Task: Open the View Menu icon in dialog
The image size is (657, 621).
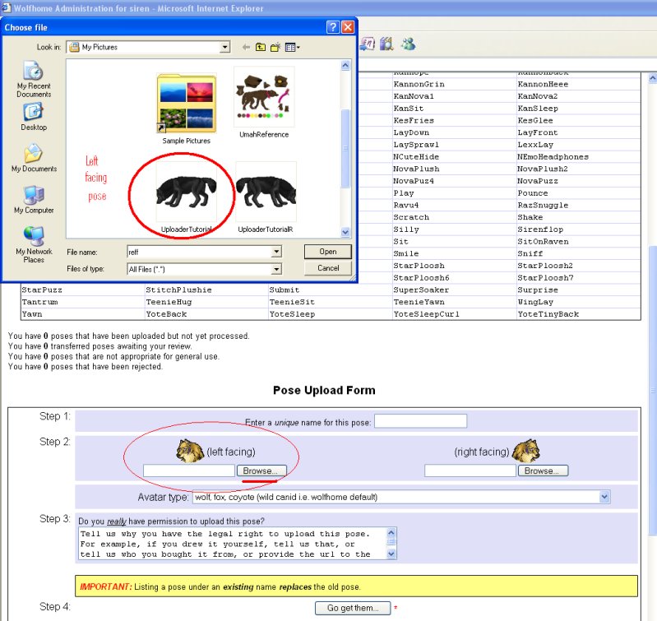Action: coord(292,48)
